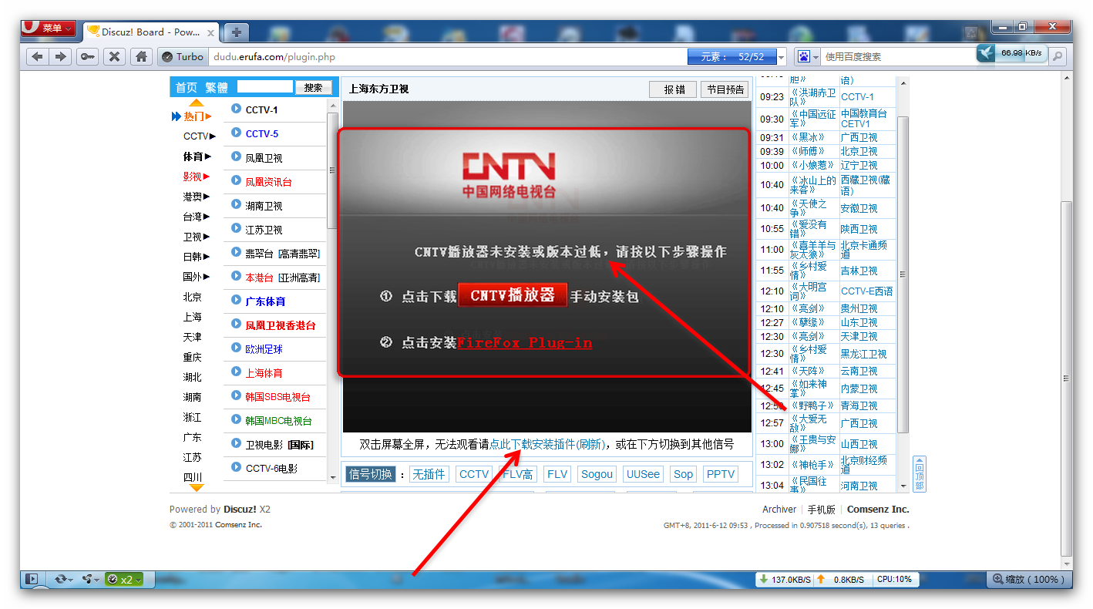Click the 回顶部 back-to-top button
This screenshot has height=609, width=1093.
(x=919, y=473)
